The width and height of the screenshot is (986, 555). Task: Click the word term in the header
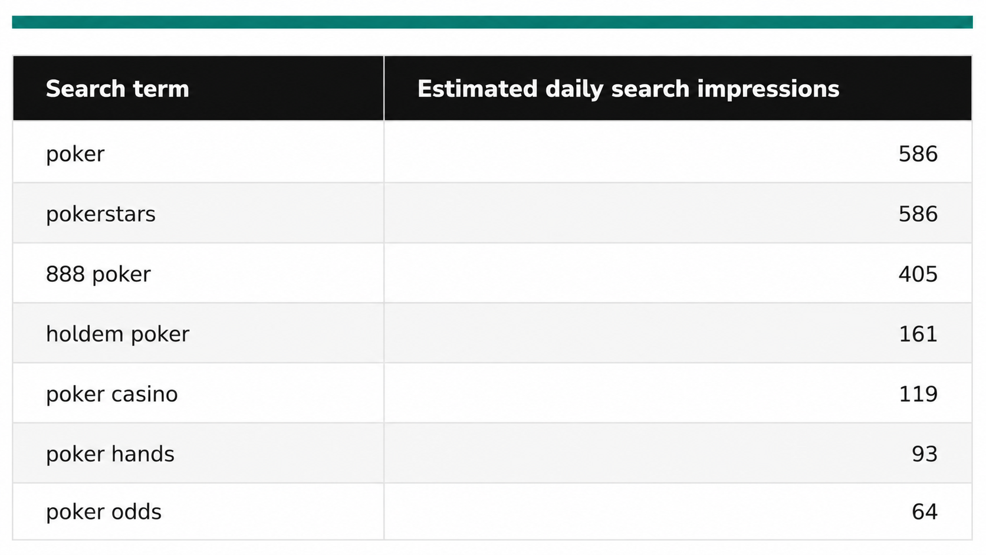[161, 89]
